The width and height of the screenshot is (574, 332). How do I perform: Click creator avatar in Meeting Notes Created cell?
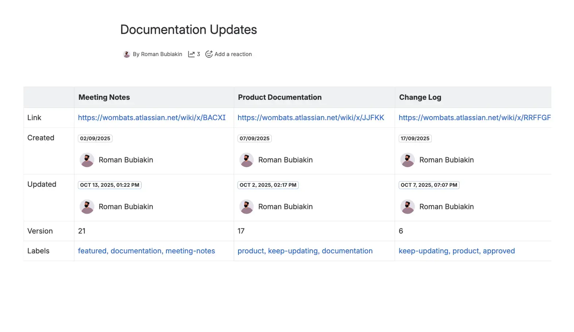pyautogui.click(x=87, y=160)
